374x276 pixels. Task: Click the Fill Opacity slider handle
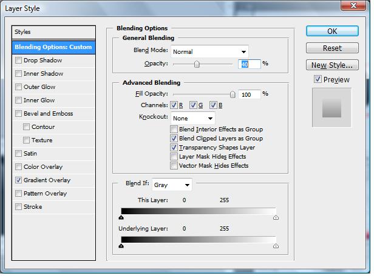[x=233, y=94]
